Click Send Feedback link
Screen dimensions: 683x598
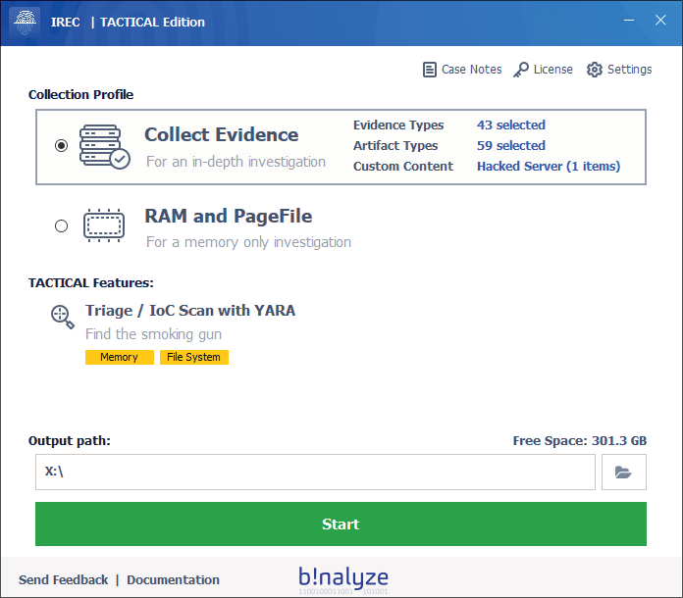(63, 580)
